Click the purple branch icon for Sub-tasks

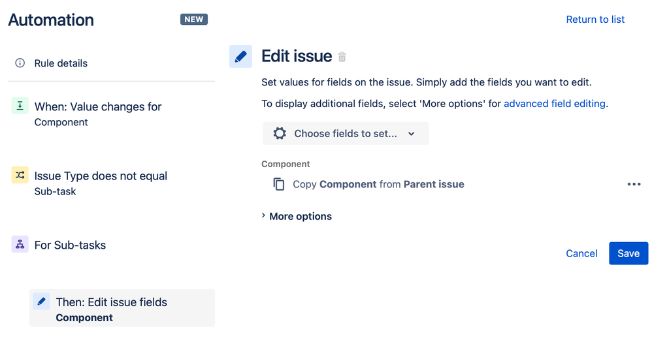pos(20,245)
